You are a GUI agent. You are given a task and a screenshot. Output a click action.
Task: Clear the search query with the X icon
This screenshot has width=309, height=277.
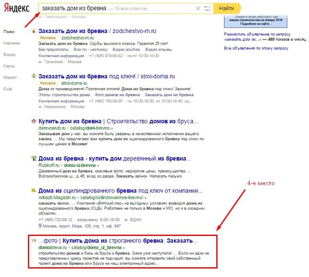click(x=198, y=8)
